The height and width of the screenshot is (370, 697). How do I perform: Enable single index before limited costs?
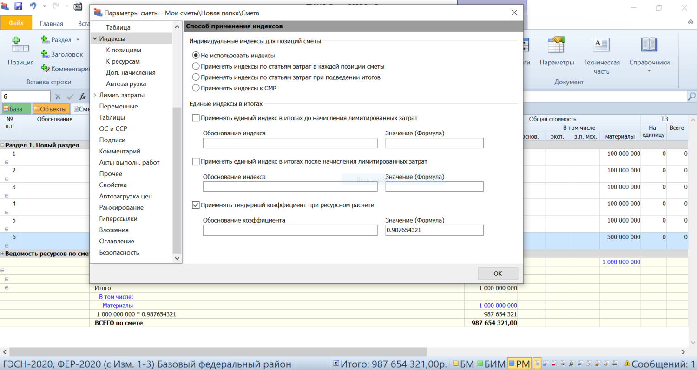(x=196, y=118)
